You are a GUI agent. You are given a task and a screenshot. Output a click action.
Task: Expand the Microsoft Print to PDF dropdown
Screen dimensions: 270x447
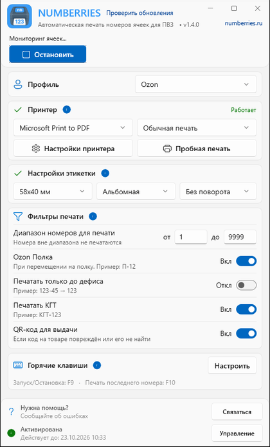coord(73,128)
